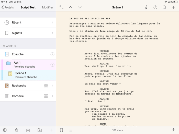Viewport: 179px width, 134px height.
Task: Click dialogue "C'était cher ?"
Action: pyautogui.click(x=95, y=101)
